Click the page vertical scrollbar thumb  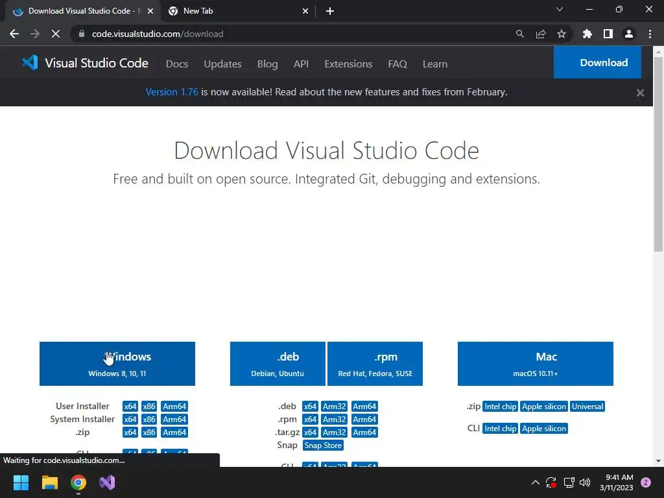coord(658,154)
